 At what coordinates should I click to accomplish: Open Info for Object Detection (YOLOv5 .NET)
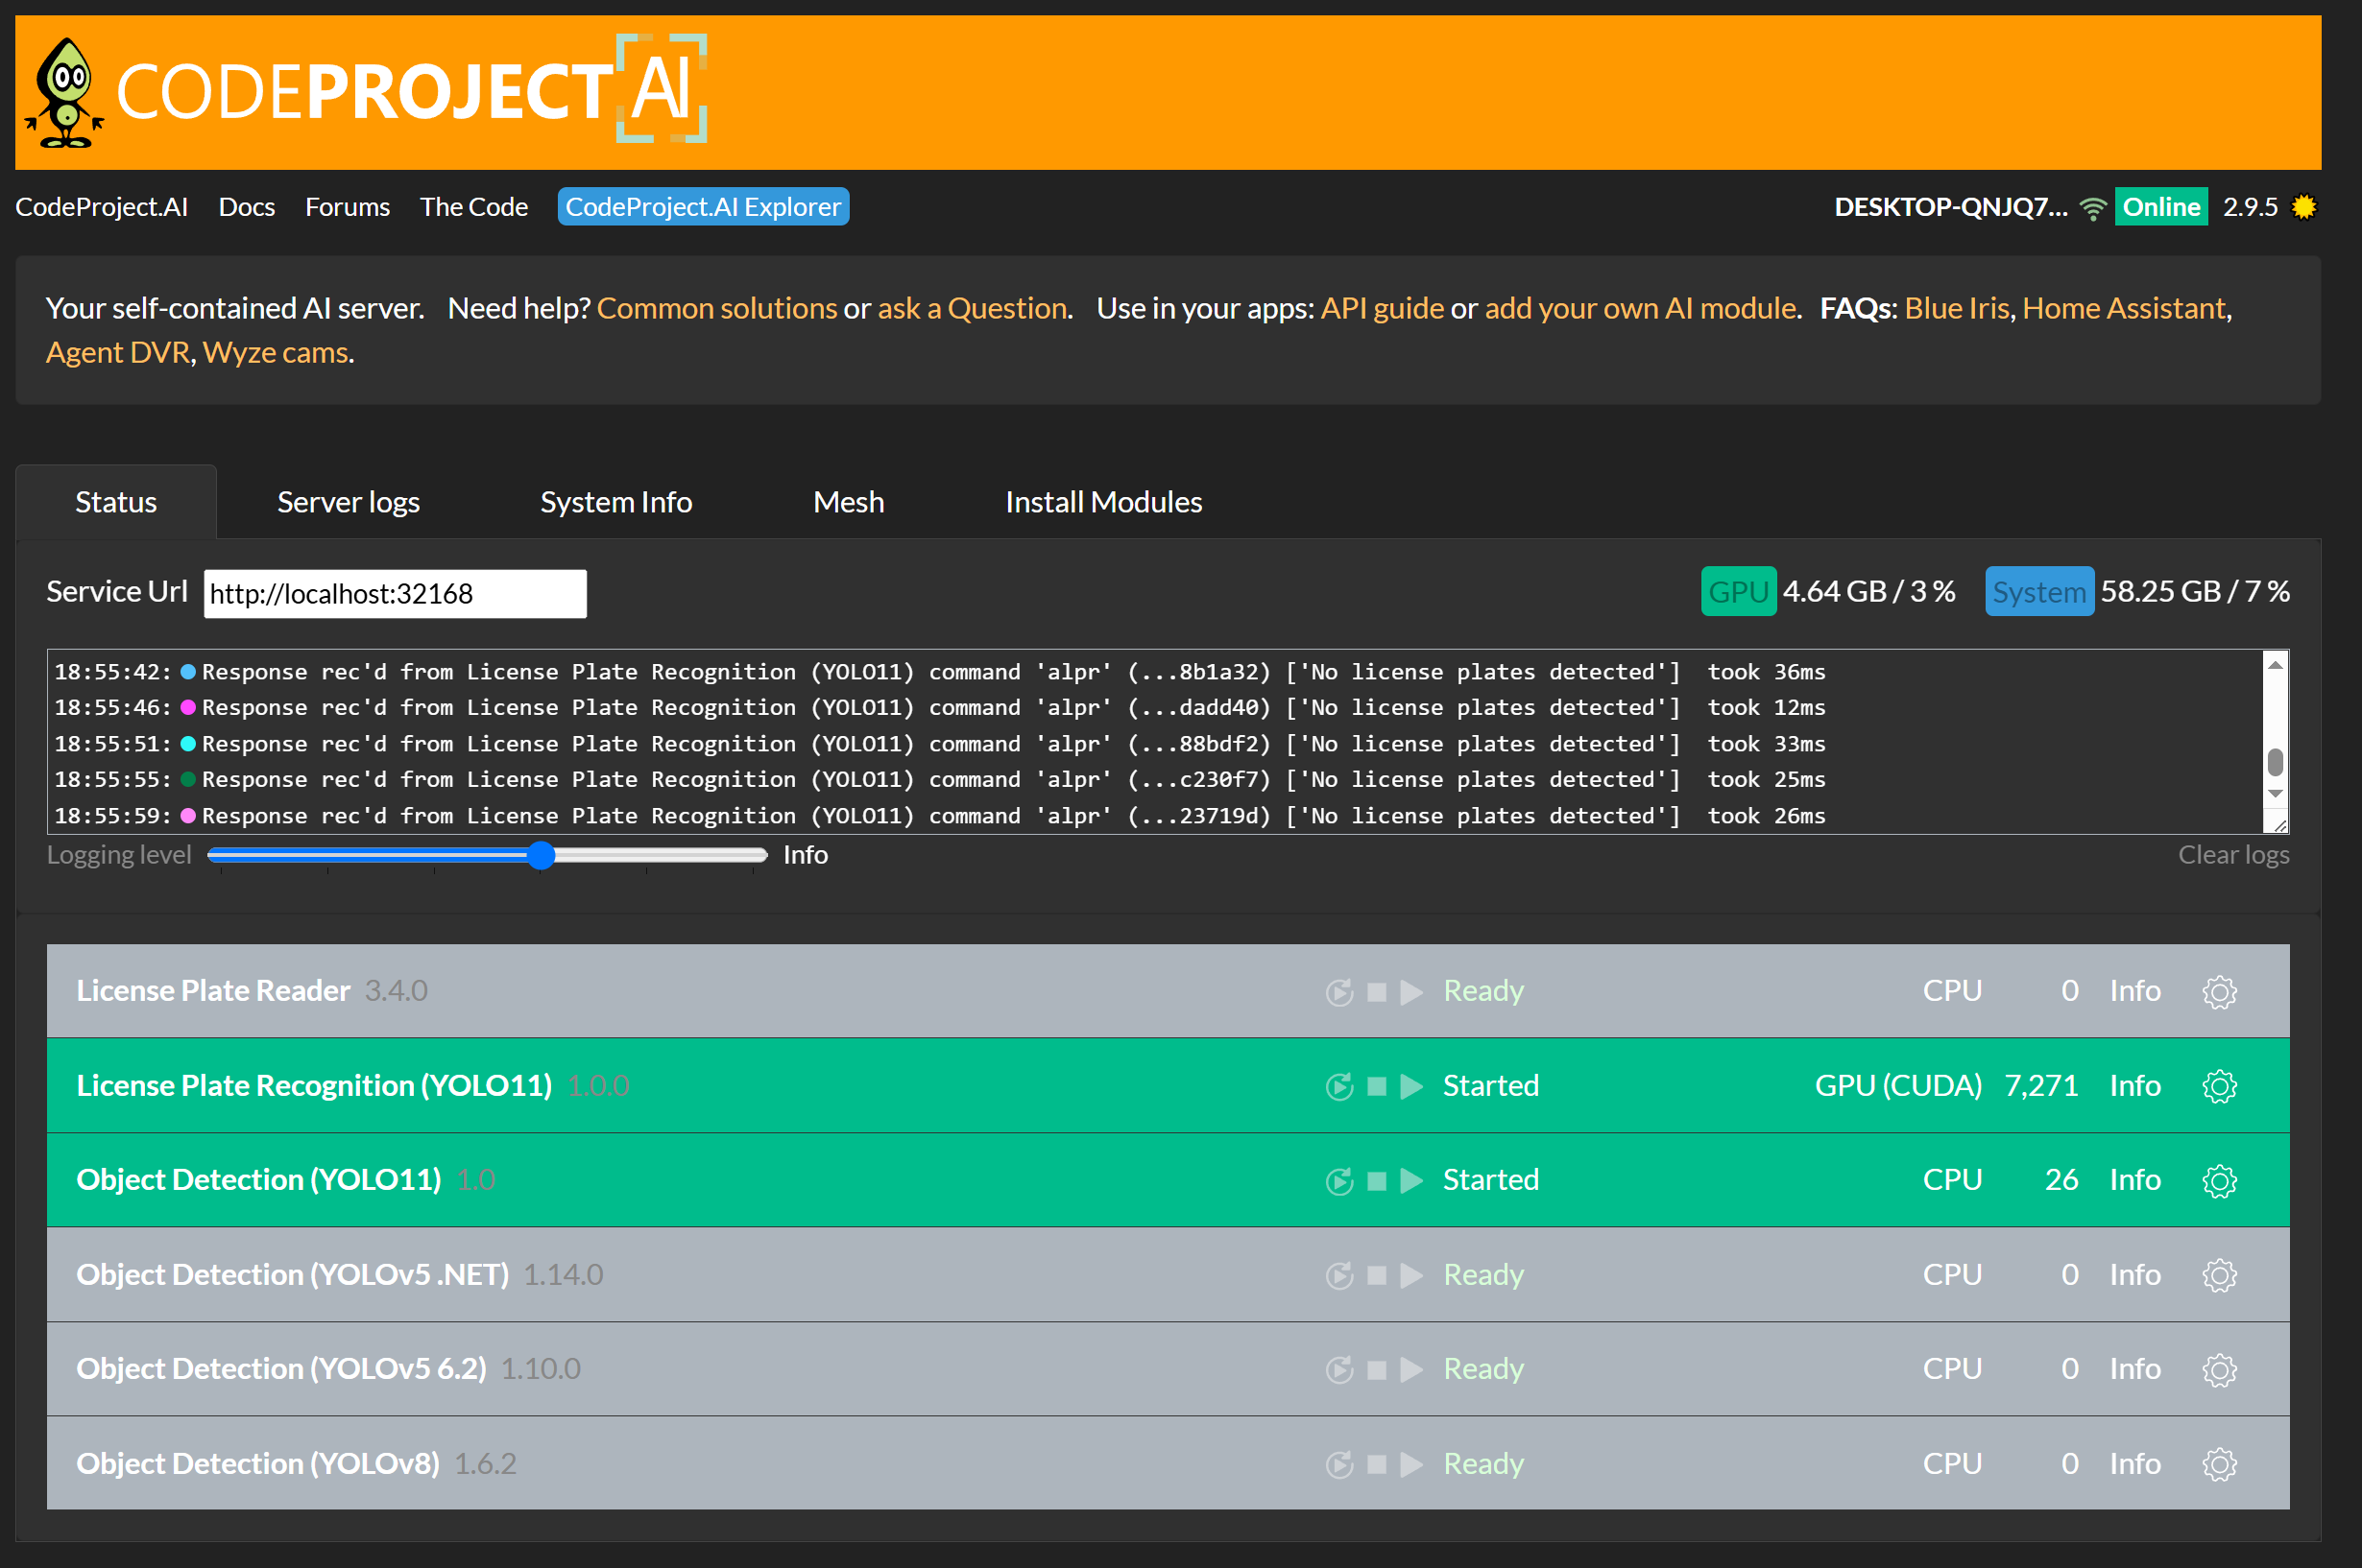coord(2133,1275)
